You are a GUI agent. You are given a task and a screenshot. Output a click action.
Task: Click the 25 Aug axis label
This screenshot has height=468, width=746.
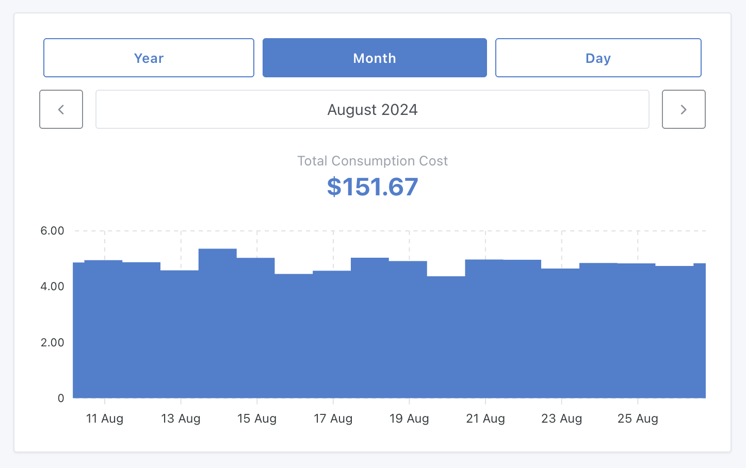point(638,419)
